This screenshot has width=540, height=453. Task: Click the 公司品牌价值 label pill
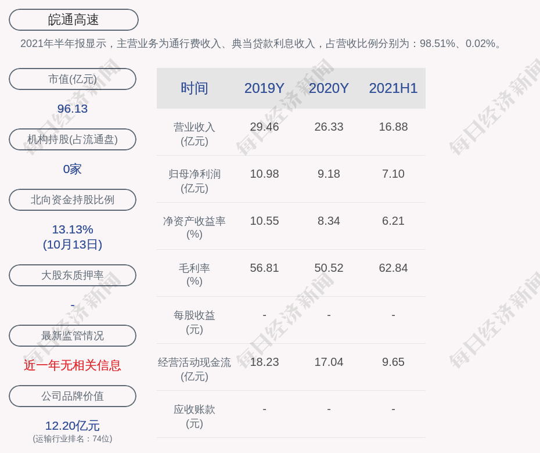pyautogui.click(x=73, y=396)
